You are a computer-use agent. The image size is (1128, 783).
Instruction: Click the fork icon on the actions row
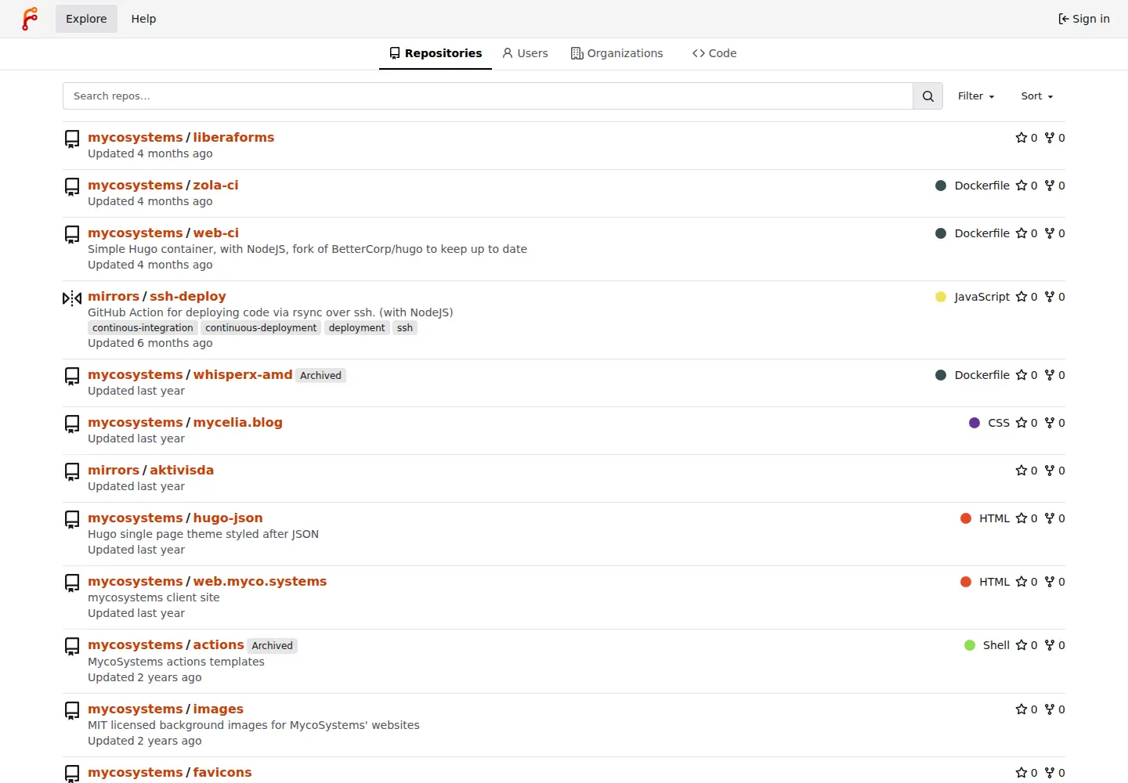(x=1050, y=645)
